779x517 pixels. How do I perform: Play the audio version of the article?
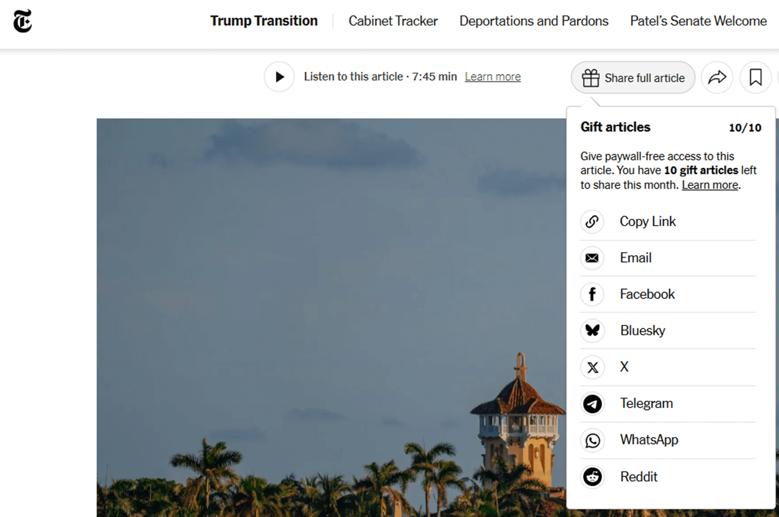[x=279, y=77]
